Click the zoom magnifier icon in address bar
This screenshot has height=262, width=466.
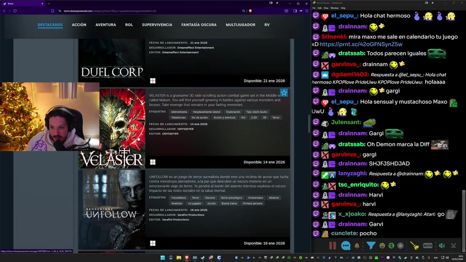pos(244,11)
